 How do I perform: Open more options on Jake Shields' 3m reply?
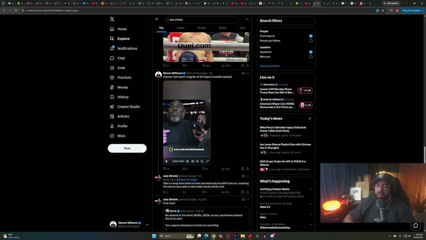pyautogui.click(x=248, y=176)
